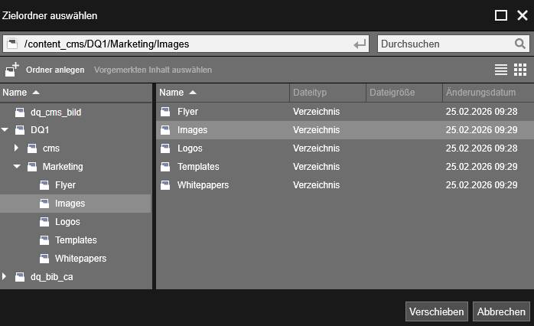Collapse the Marketing tree node

click(x=17, y=167)
